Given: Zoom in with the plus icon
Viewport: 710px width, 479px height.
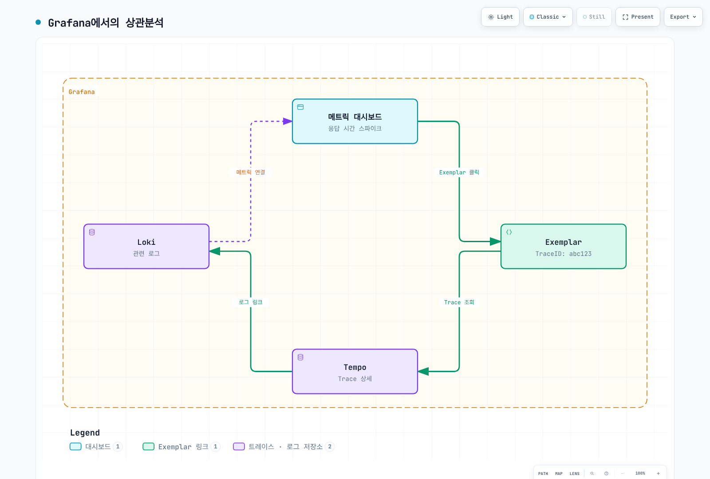Looking at the screenshot, I should coord(658,474).
